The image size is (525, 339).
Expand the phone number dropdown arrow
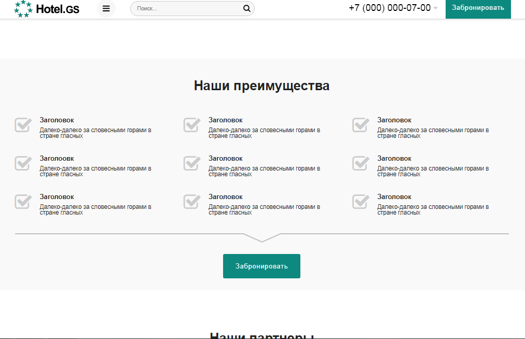(435, 8)
